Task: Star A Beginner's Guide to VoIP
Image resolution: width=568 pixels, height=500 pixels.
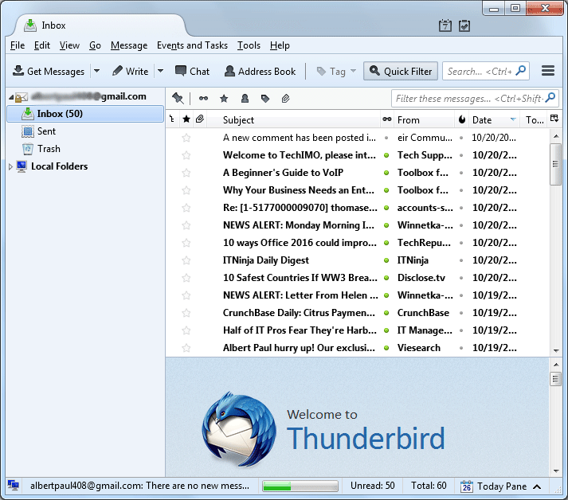Action: pyautogui.click(x=186, y=173)
